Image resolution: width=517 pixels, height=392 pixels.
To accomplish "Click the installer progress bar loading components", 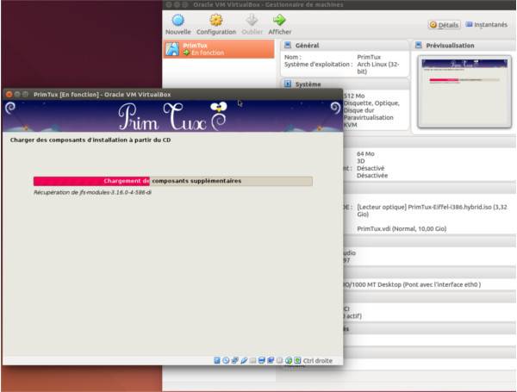I will point(173,181).
